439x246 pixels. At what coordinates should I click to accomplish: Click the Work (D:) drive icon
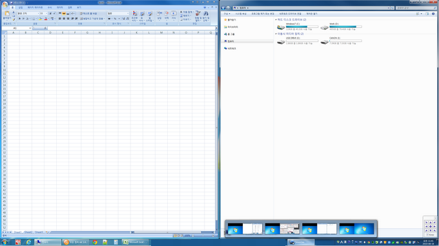click(x=325, y=27)
